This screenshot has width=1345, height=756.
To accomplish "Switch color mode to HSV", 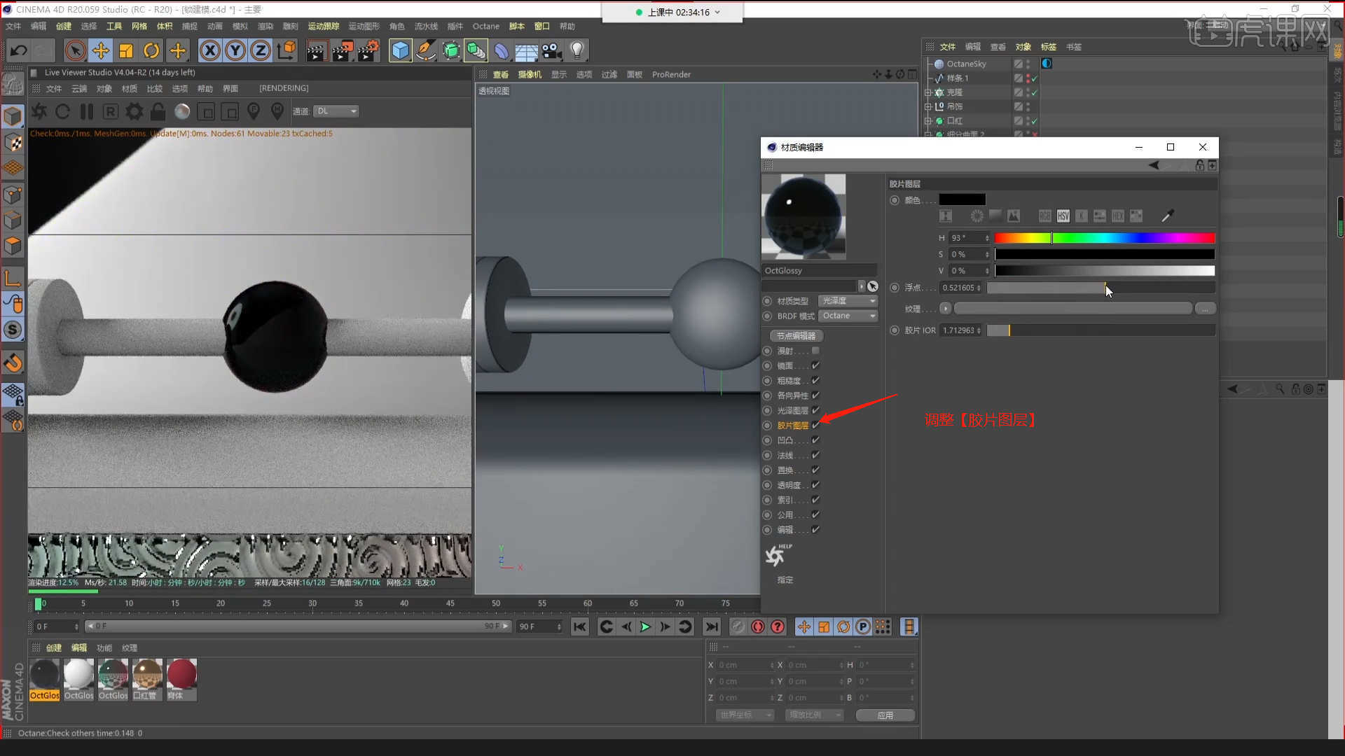I will 1063,216.
